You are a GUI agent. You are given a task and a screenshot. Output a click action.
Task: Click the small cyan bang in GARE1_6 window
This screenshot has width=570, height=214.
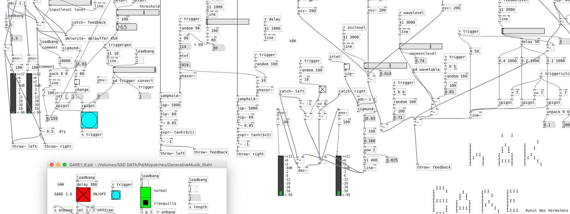coord(116,195)
